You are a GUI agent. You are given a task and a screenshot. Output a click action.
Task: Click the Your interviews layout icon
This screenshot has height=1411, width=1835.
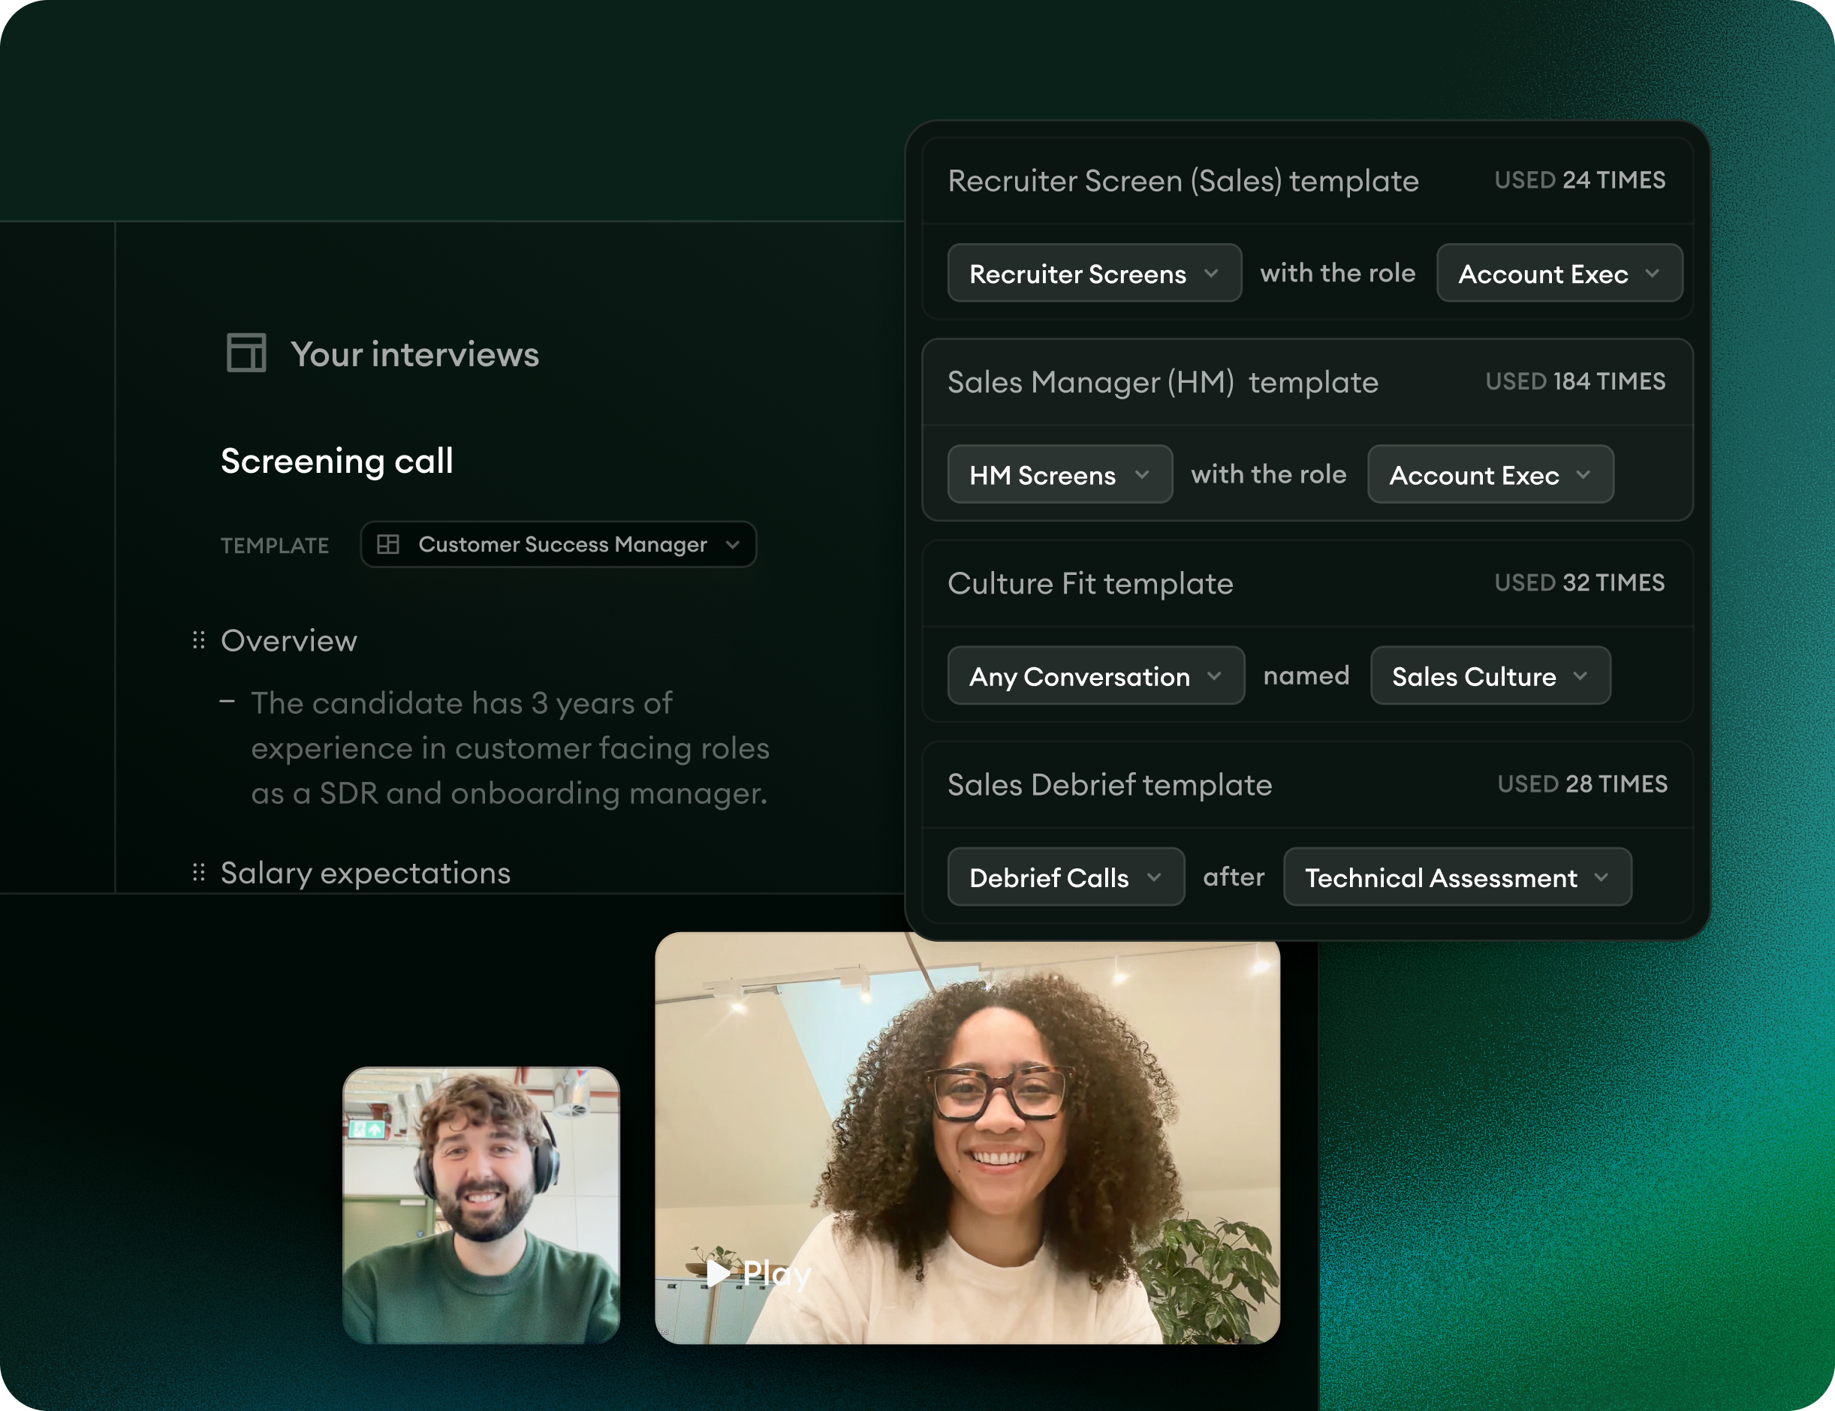[246, 353]
